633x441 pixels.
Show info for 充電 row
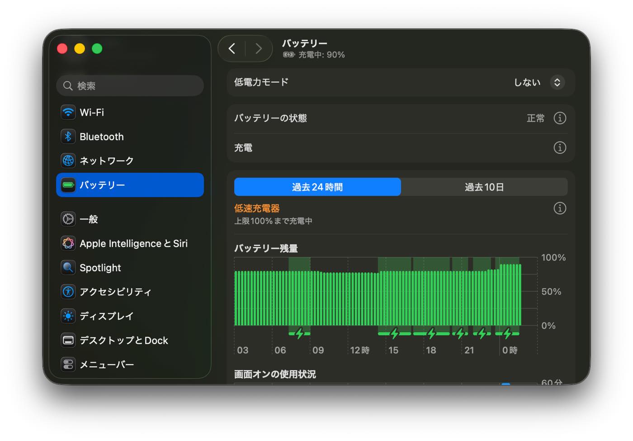pos(560,147)
